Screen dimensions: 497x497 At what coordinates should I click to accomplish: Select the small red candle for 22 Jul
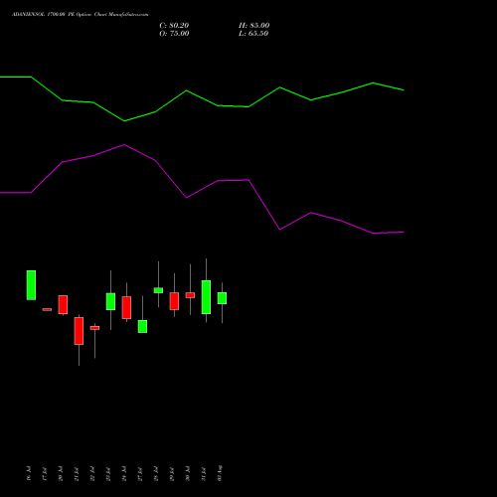pyautogui.click(x=94, y=328)
